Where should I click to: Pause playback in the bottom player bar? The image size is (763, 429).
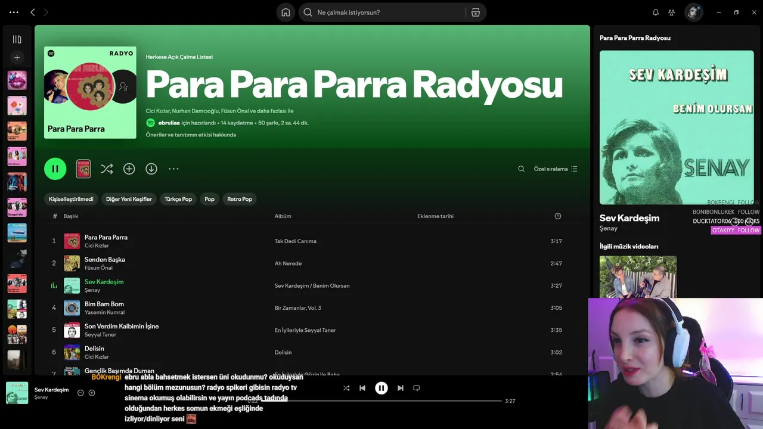[x=381, y=388]
